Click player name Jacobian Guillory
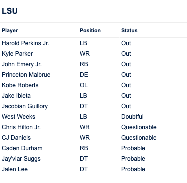The height and width of the screenshot is (183, 187). click(25, 106)
